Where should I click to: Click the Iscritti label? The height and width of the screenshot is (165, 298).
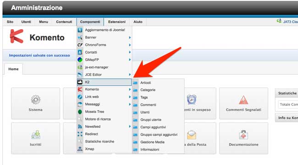coord(36,144)
